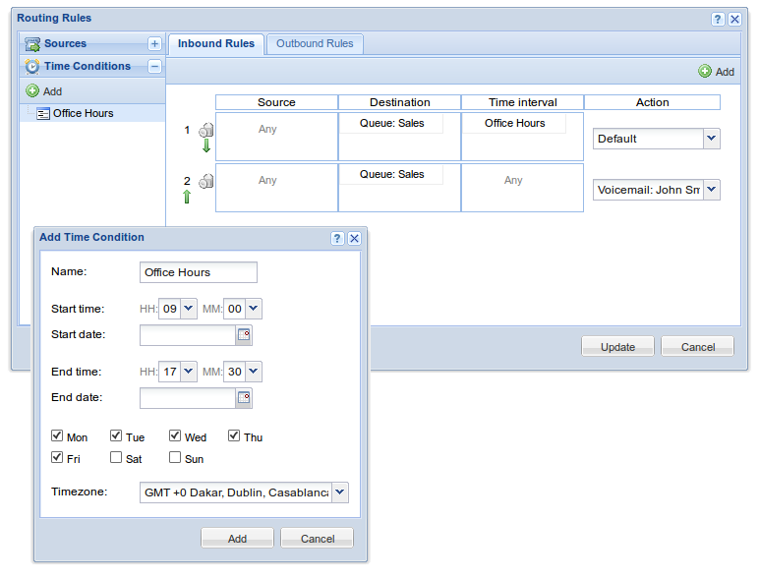The image size is (759, 579).
Task: Click the Update button in Routing Rules
Action: pyautogui.click(x=617, y=347)
